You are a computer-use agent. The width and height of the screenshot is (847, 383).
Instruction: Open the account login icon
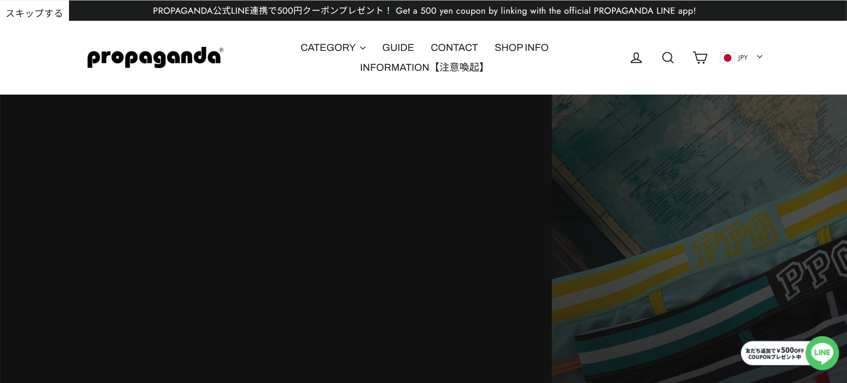tap(636, 57)
